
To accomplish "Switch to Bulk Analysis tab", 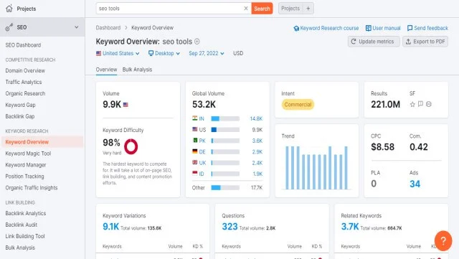I will [x=137, y=70].
